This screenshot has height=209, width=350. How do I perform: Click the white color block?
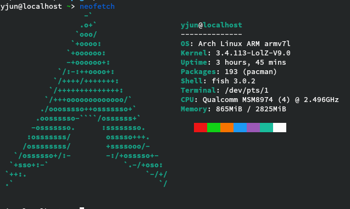(x=280, y=127)
